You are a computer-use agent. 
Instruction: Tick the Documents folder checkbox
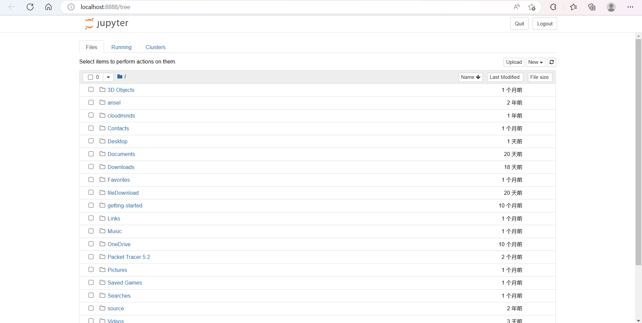coord(91,154)
